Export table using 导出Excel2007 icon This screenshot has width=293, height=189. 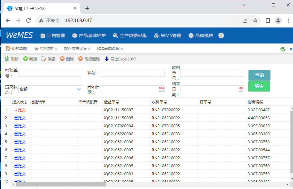click(107, 59)
